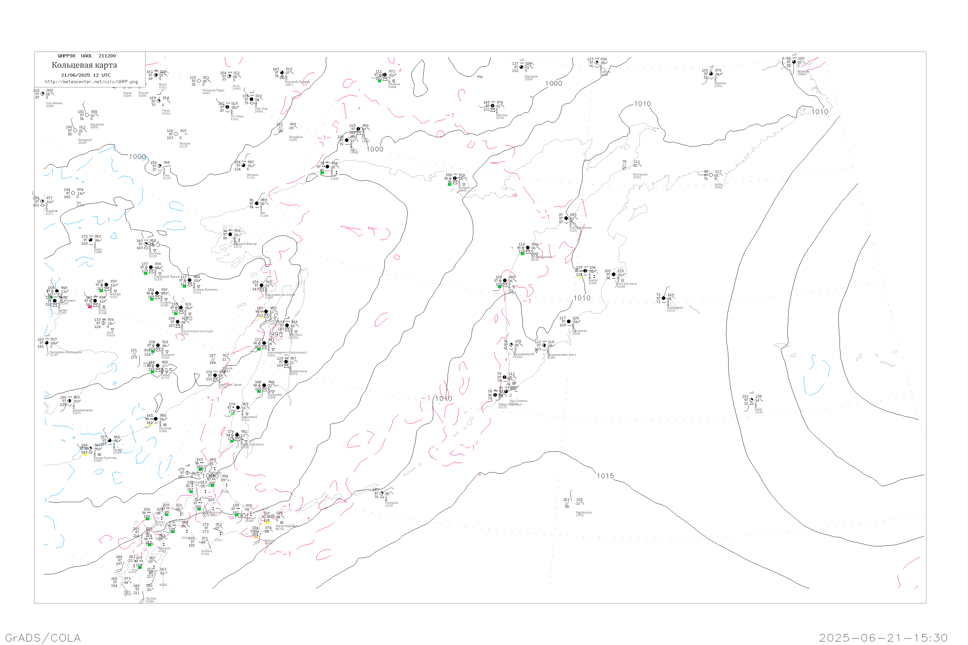Click the GrADS/COLA footer label
This screenshot has width=968, height=645.
[43, 638]
